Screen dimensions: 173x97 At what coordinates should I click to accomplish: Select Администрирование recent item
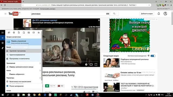pos(23,55)
